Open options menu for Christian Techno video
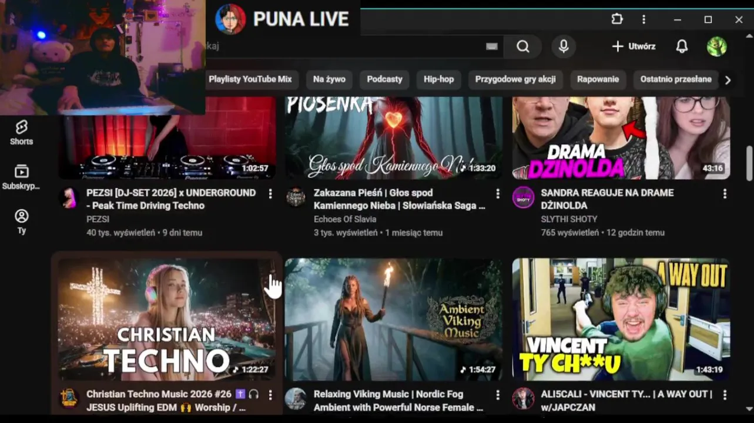 (x=270, y=394)
